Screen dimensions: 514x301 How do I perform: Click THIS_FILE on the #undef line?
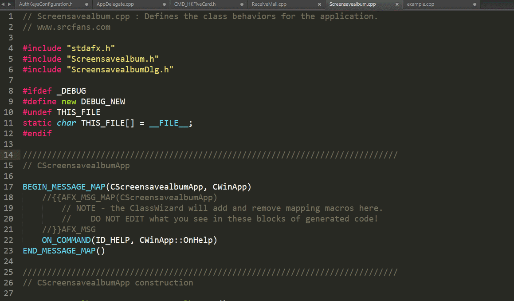[x=78, y=112]
